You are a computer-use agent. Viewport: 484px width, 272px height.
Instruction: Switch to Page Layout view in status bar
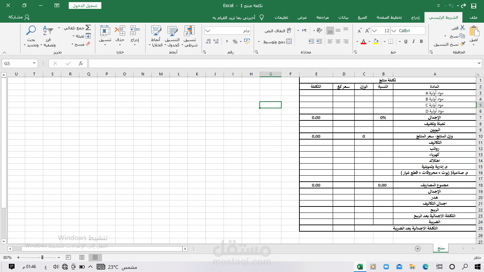pyautogui.click(x=82, y=257)
